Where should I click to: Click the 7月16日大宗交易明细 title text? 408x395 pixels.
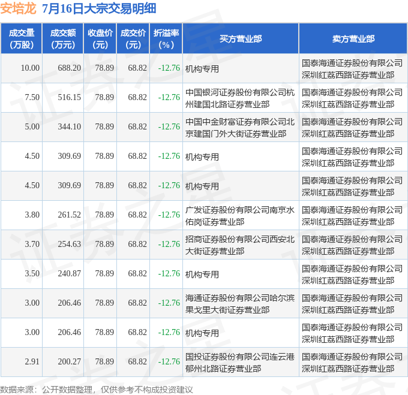(x=99, y=8)
